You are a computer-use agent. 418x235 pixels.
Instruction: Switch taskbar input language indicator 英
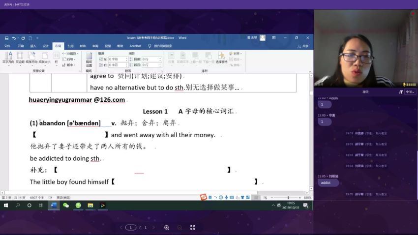[x=279, y=205]
